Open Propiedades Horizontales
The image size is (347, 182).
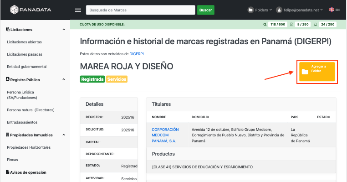point(29,147)
